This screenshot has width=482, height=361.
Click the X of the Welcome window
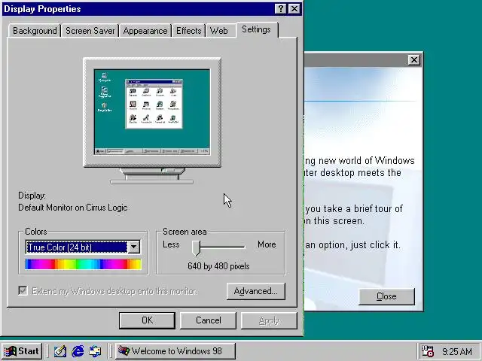click(413, 60)
